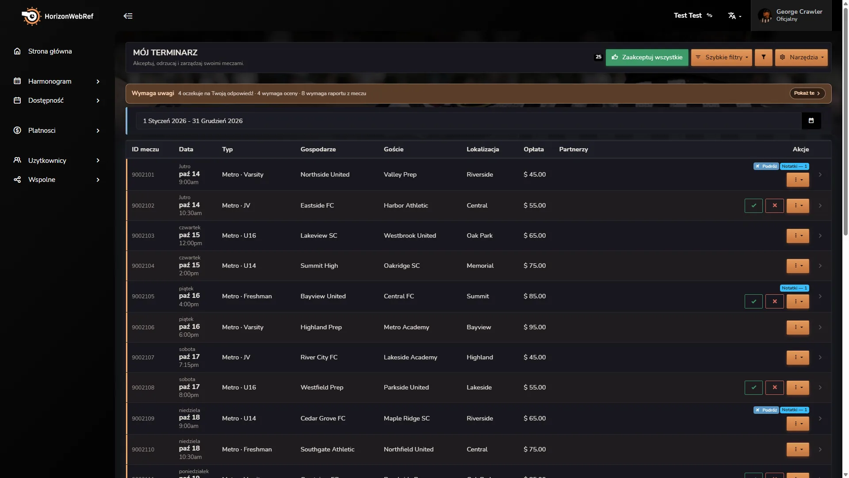The width and height of the screenshot is (849, 478).
Task: Sort by Data column header
Action: (x=186, y=150)
